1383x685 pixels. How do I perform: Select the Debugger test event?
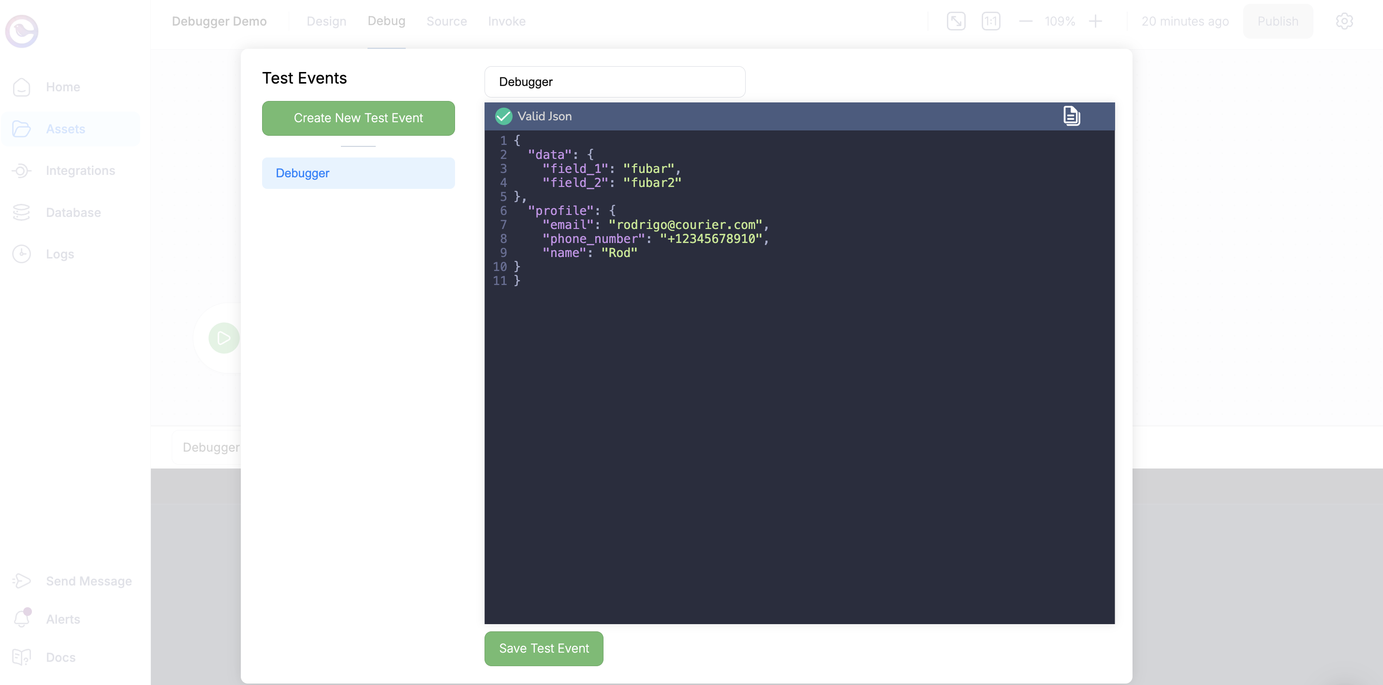tap(358, 173)
